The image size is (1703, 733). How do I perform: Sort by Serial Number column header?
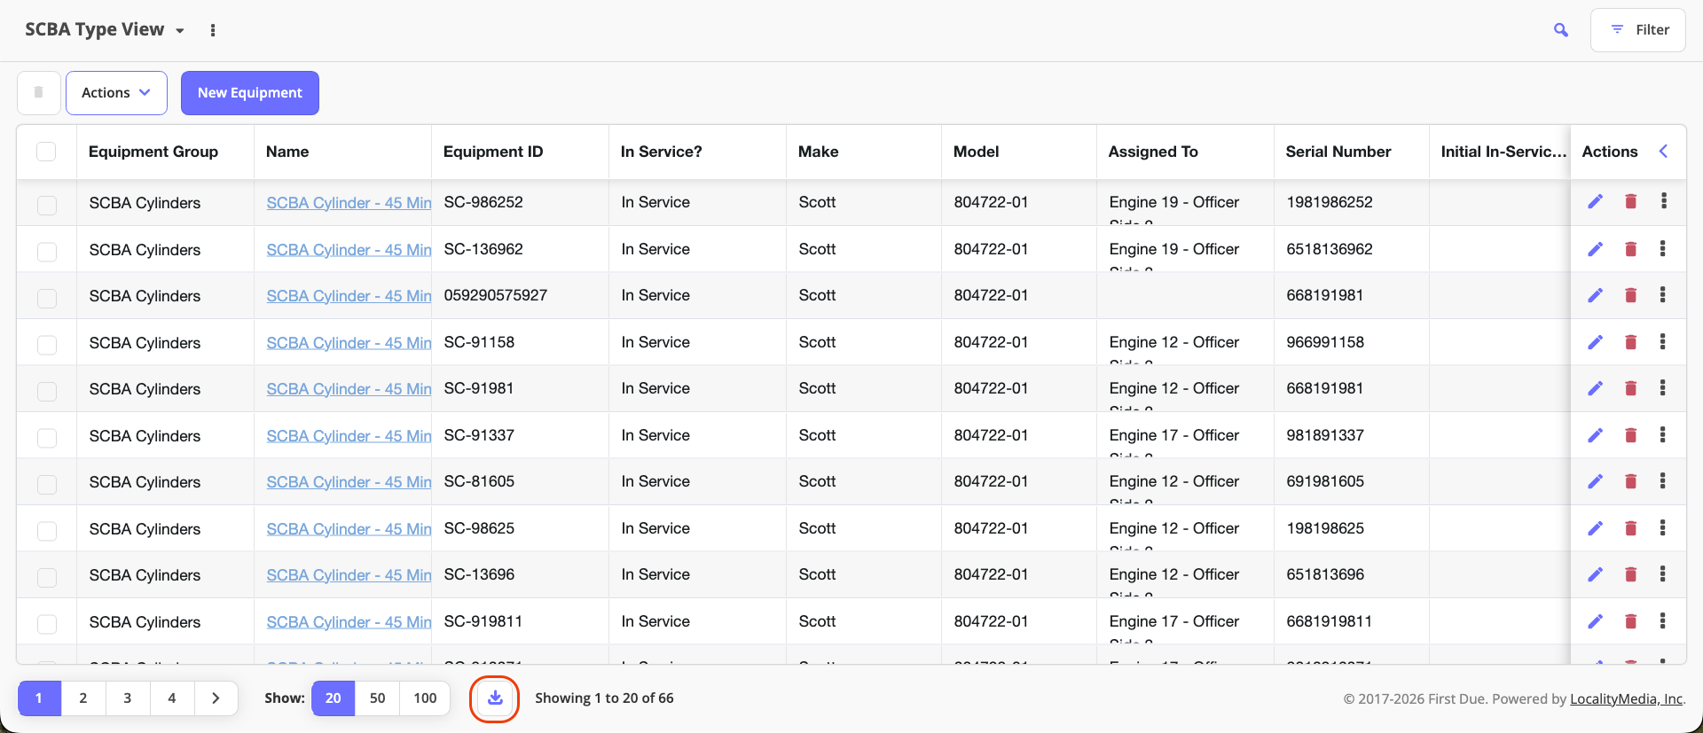coord(1338,152)
